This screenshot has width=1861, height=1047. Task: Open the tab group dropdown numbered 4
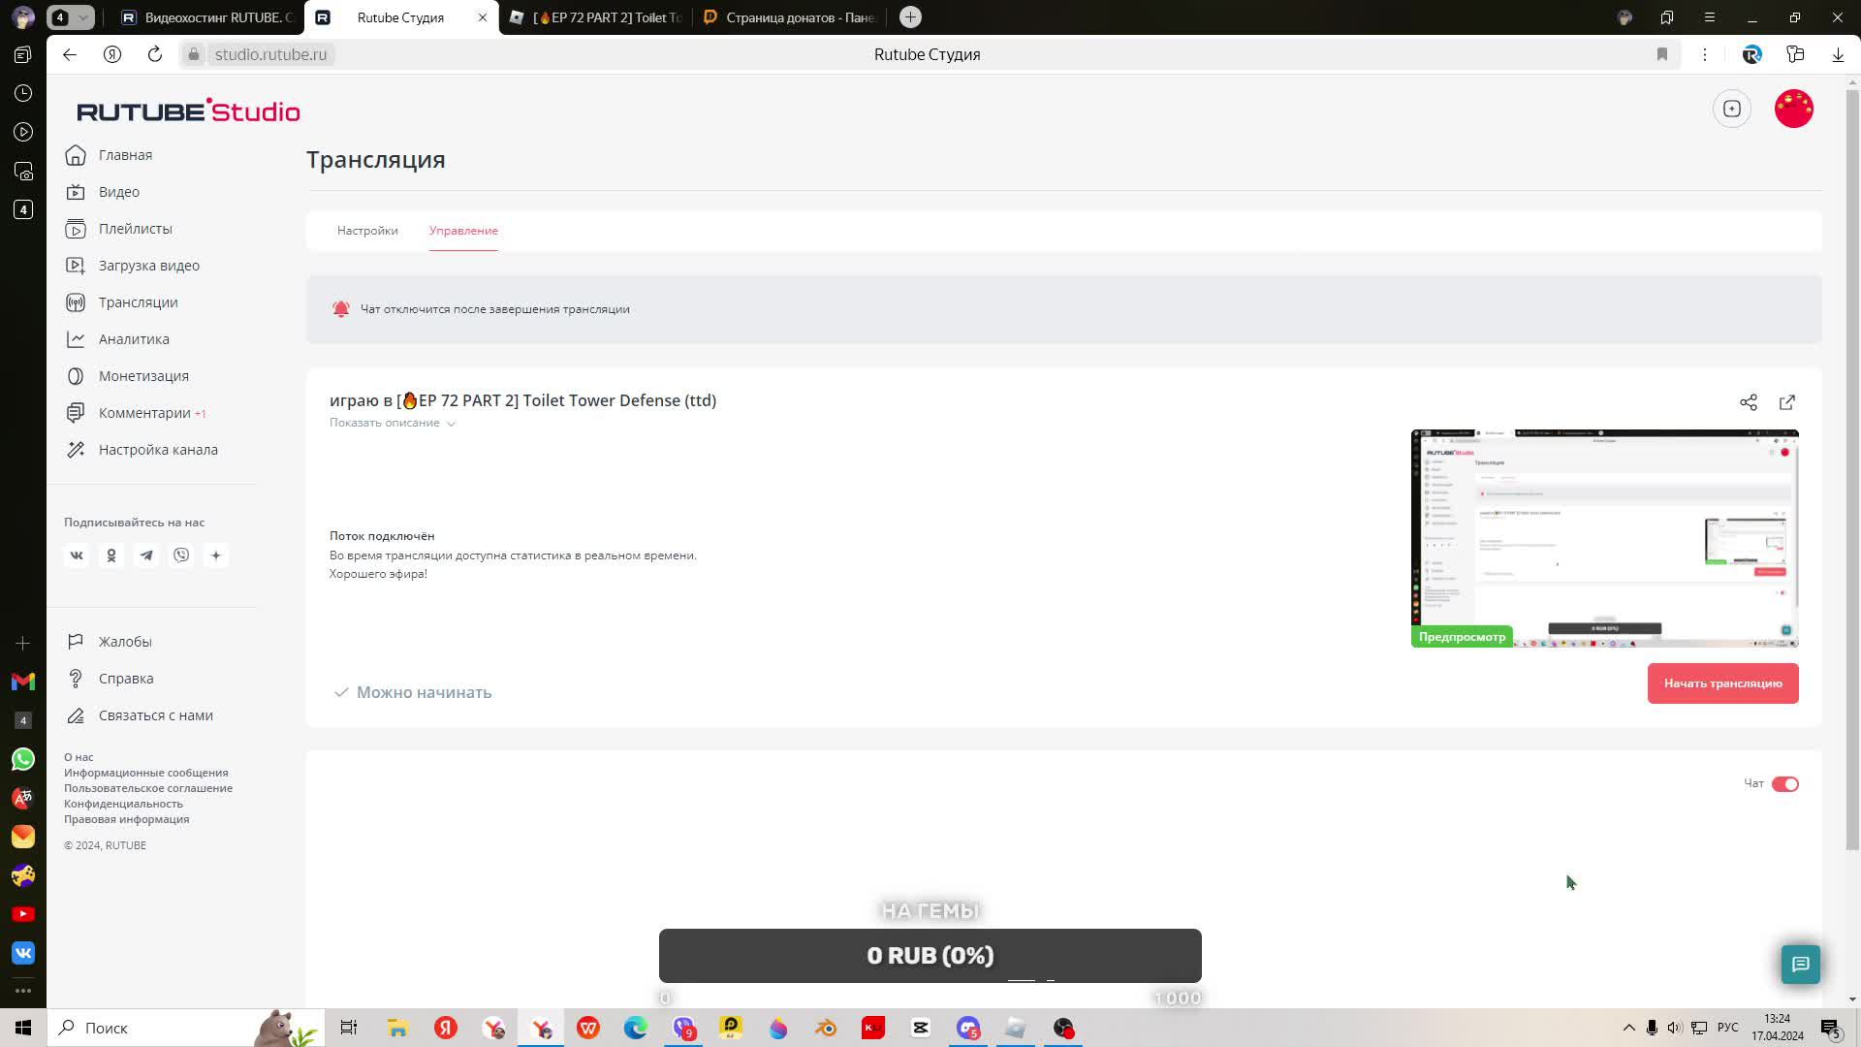[x=71, y=17]
